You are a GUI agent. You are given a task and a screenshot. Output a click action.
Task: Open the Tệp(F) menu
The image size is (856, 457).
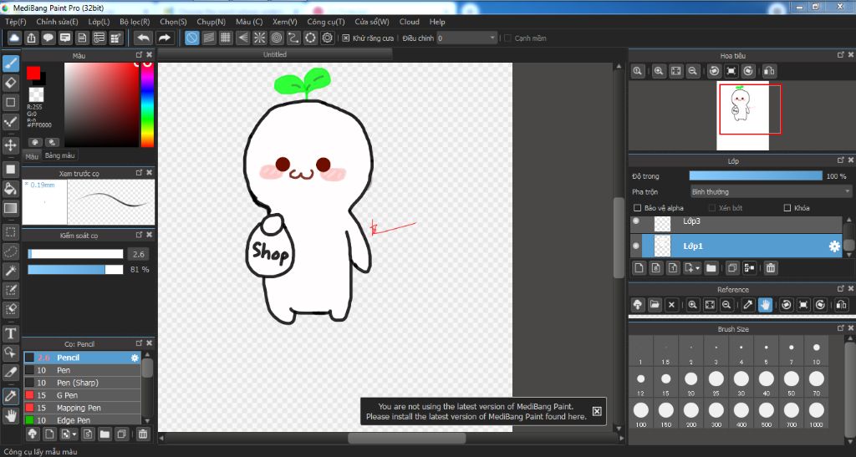(x=16, y=22)
